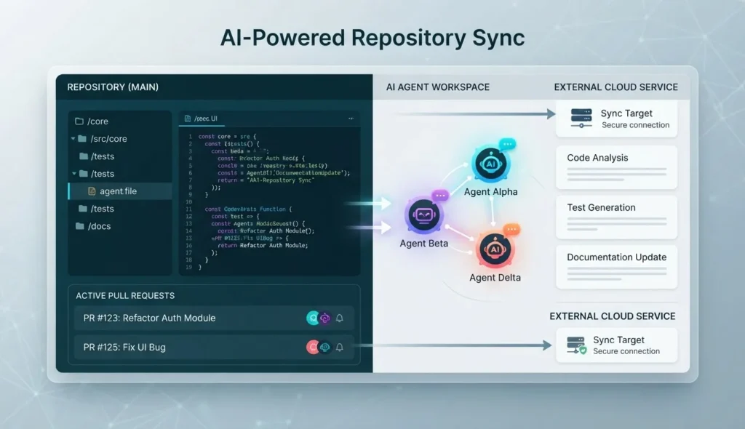745x429 pixels.
Task: Select the Agent Beta robot icon
Action: [424, 216]
